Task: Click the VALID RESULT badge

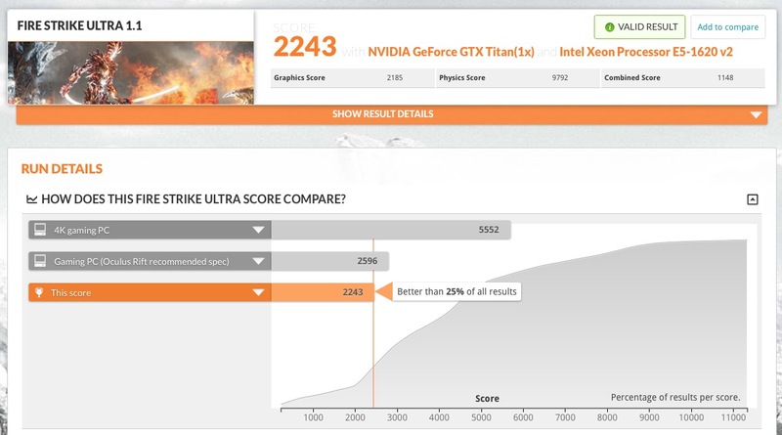Action: click(639, 27)
